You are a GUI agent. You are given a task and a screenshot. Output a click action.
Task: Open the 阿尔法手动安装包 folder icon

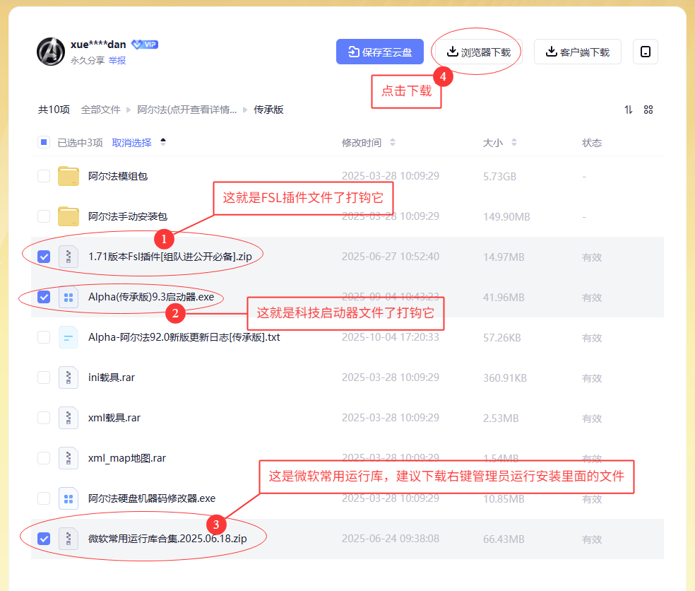[x=69, y=216]
